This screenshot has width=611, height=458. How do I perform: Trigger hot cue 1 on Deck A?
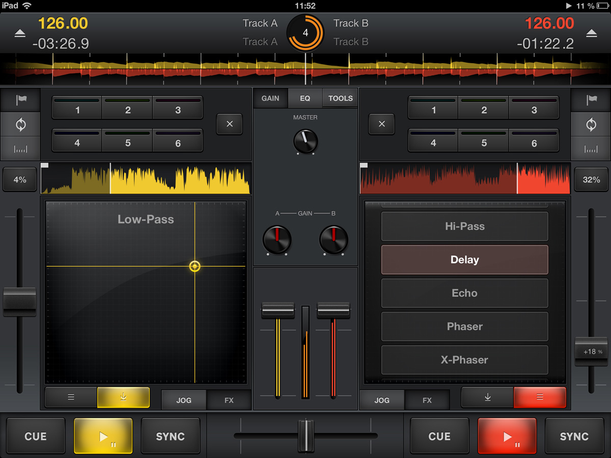pyautogui.click(x=77, y=108)
